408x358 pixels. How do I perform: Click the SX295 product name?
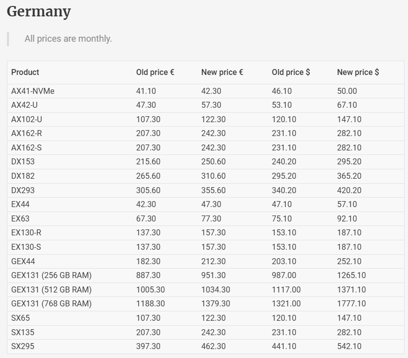[x=23, y=346]
